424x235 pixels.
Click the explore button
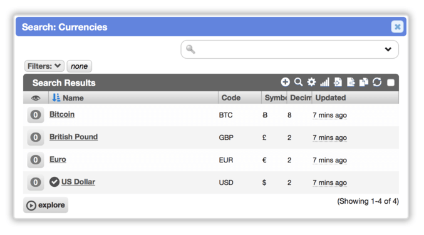[46, 205]
